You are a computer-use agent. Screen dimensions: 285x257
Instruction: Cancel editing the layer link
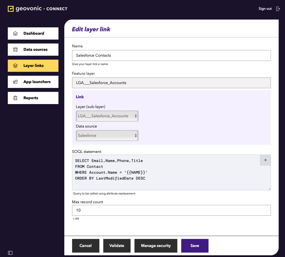(x=85, y=246)
